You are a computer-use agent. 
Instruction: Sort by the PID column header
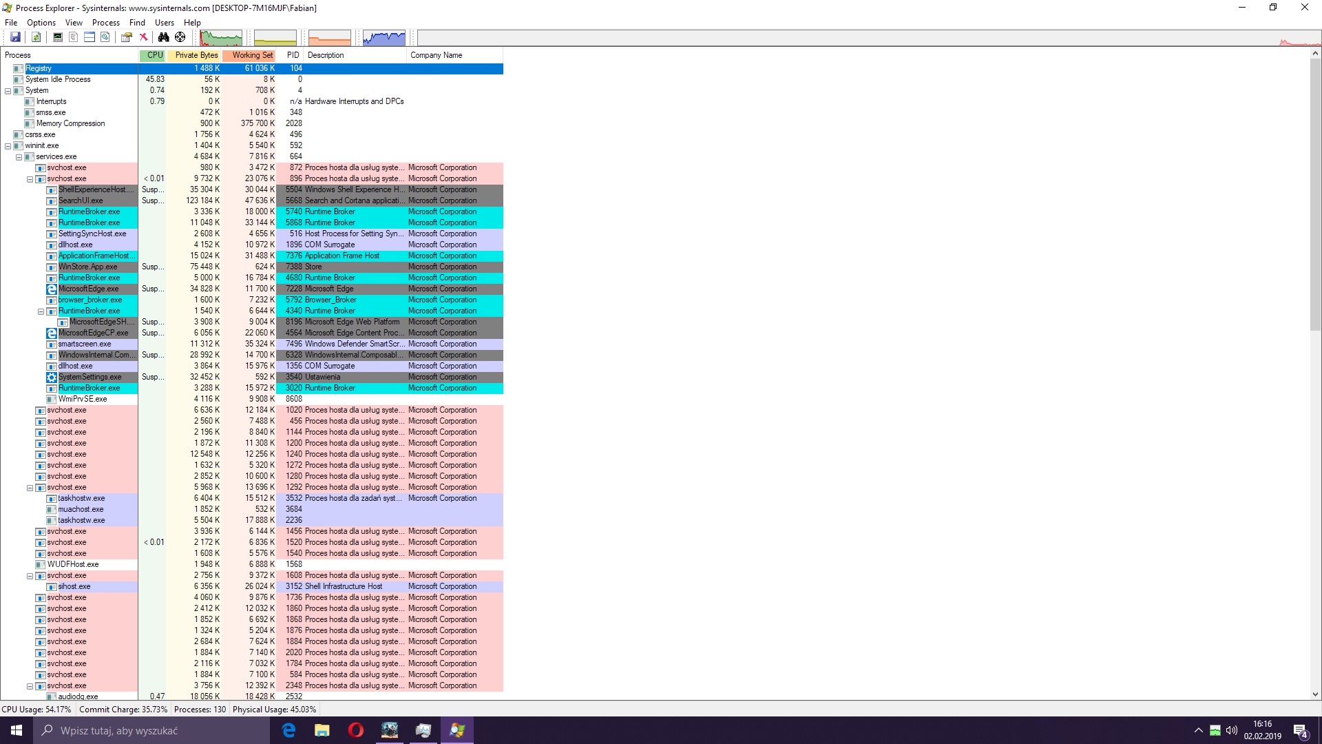291,55
